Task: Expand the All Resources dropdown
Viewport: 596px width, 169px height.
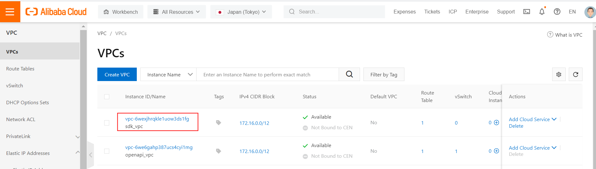Action: click(177, 12)
